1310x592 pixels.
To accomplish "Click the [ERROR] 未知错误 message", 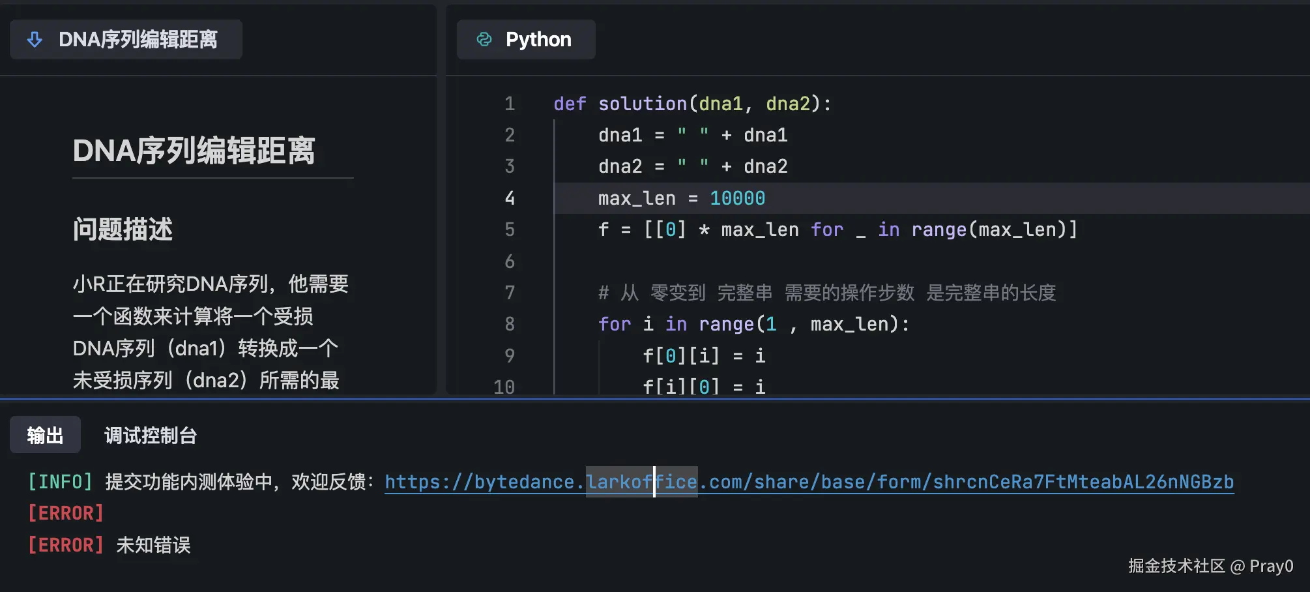I will point(109,545).
